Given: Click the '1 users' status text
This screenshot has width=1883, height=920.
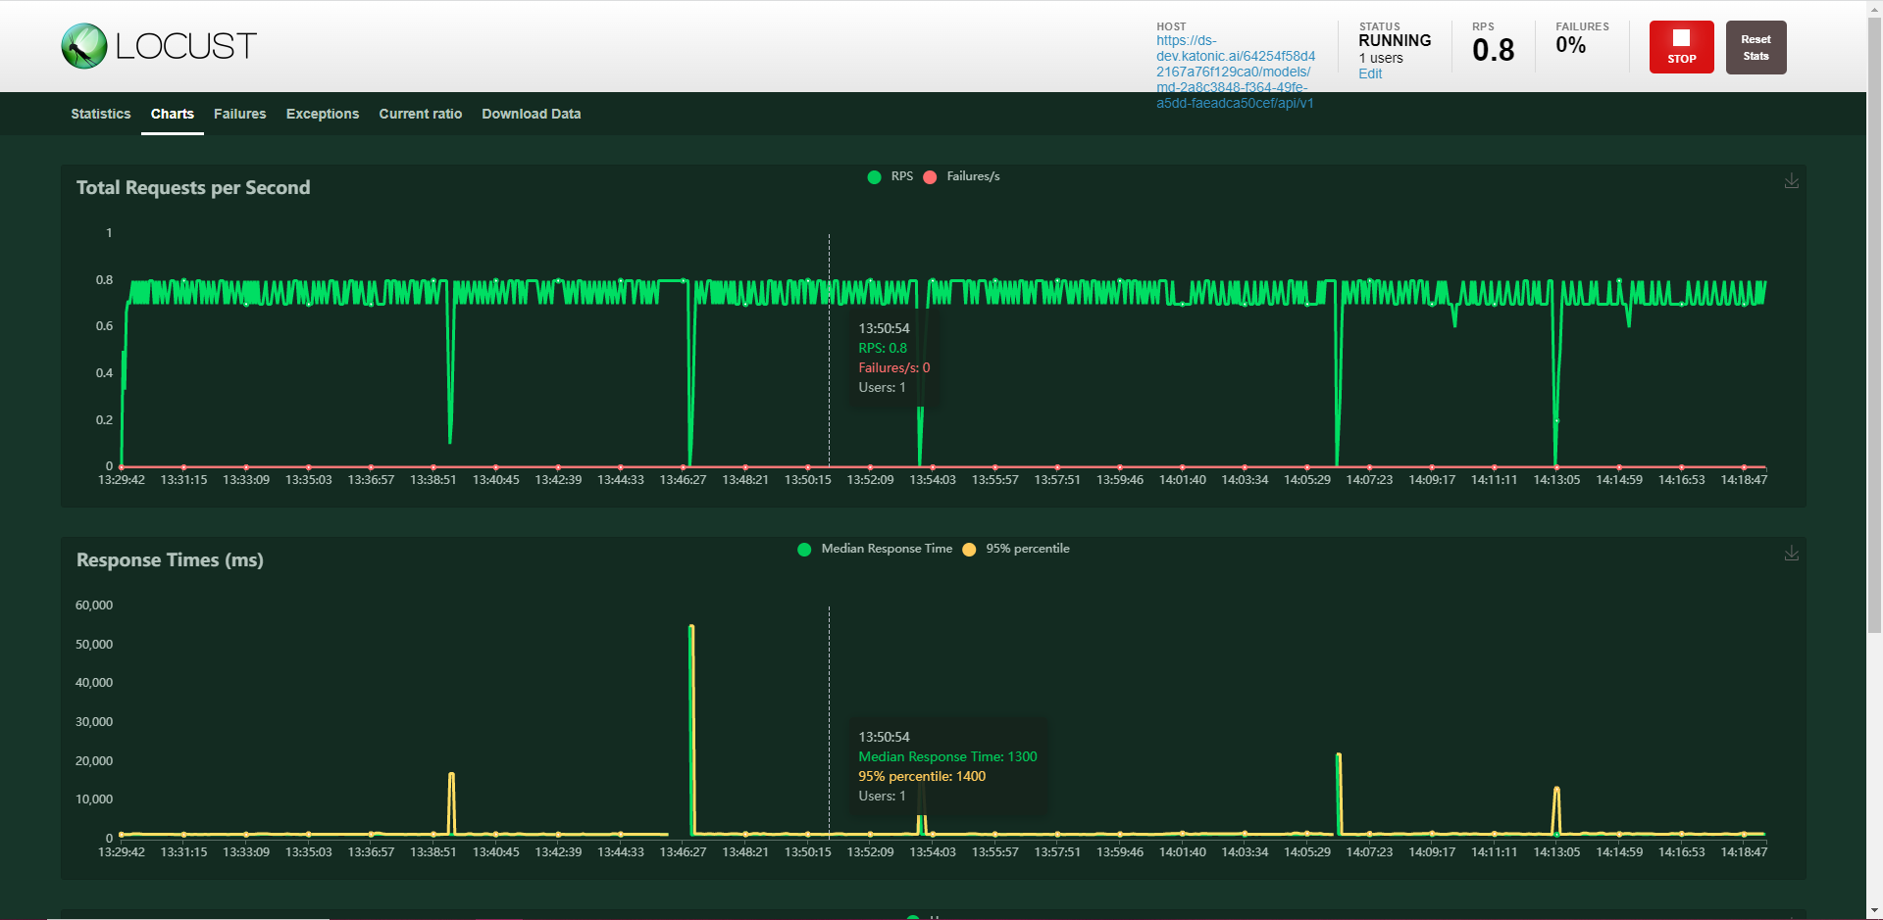Looking at the screenshot, I should [1381, 58].
